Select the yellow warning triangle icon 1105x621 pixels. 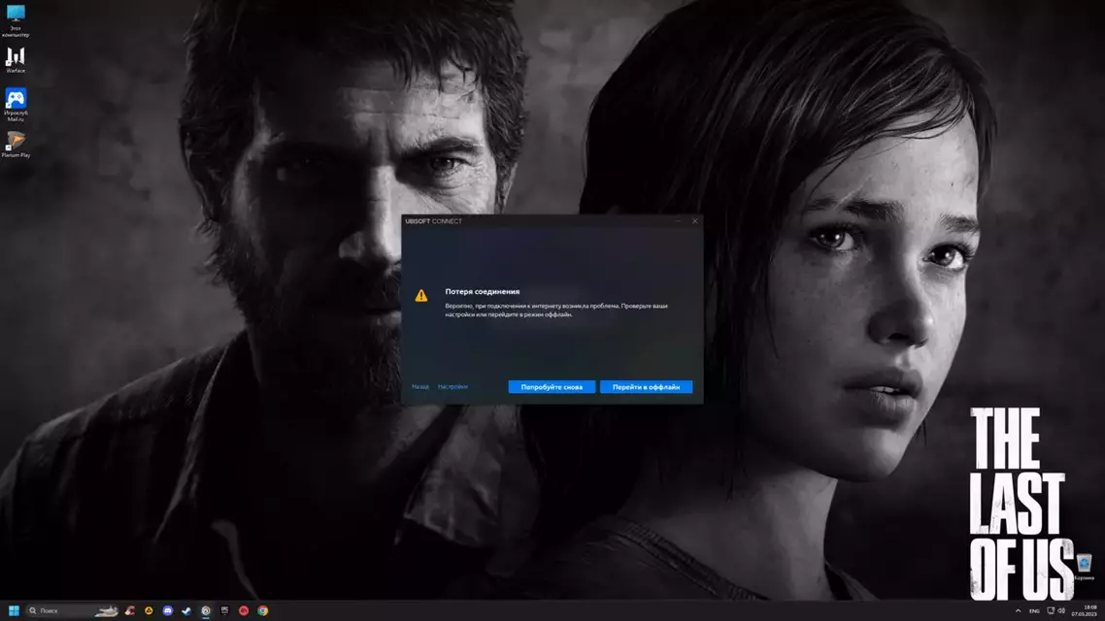coord(420,296)
